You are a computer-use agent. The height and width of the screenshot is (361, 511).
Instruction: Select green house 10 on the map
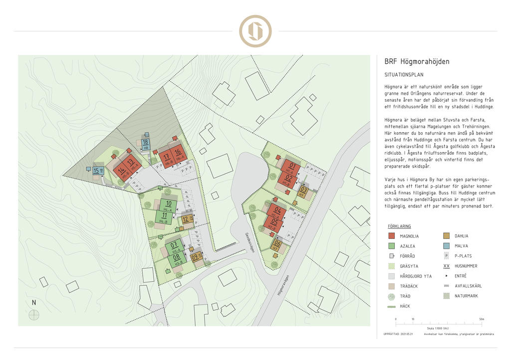pyautogui.click(x=169, y=203)
